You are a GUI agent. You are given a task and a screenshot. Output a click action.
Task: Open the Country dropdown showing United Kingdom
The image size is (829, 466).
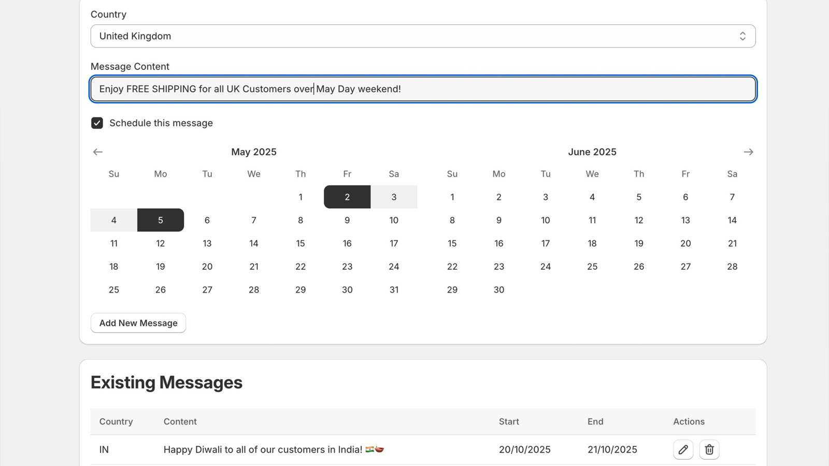pos(423,36)
